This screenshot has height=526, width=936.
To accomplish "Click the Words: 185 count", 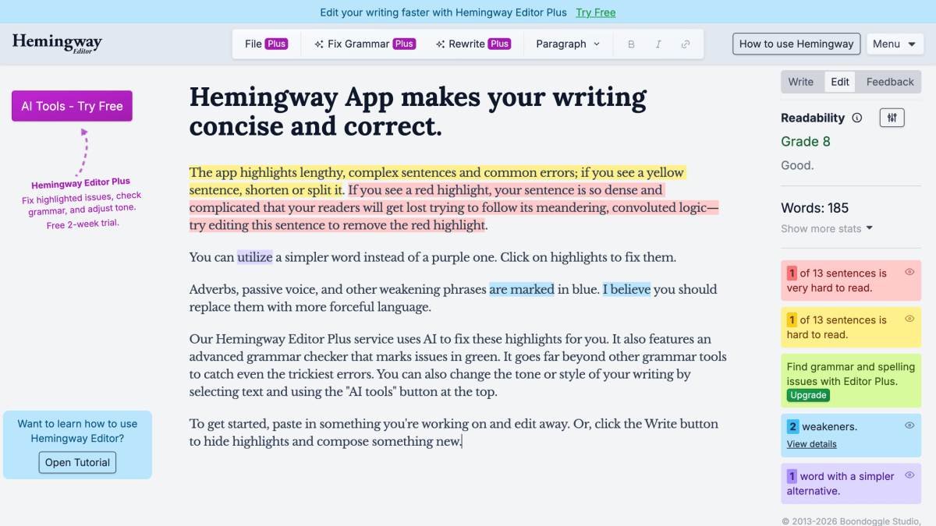I will click(814, 208).
